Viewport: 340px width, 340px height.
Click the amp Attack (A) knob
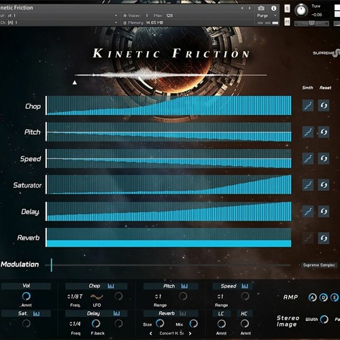[x=313, y=297]
